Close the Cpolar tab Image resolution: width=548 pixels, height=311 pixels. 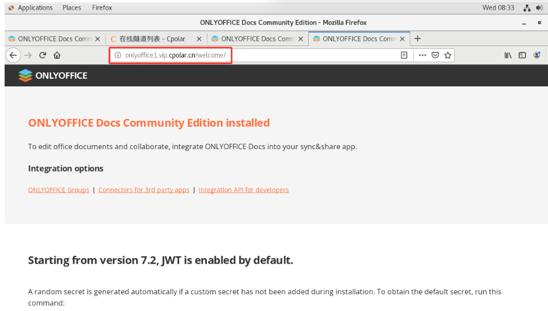click(199, 39)
